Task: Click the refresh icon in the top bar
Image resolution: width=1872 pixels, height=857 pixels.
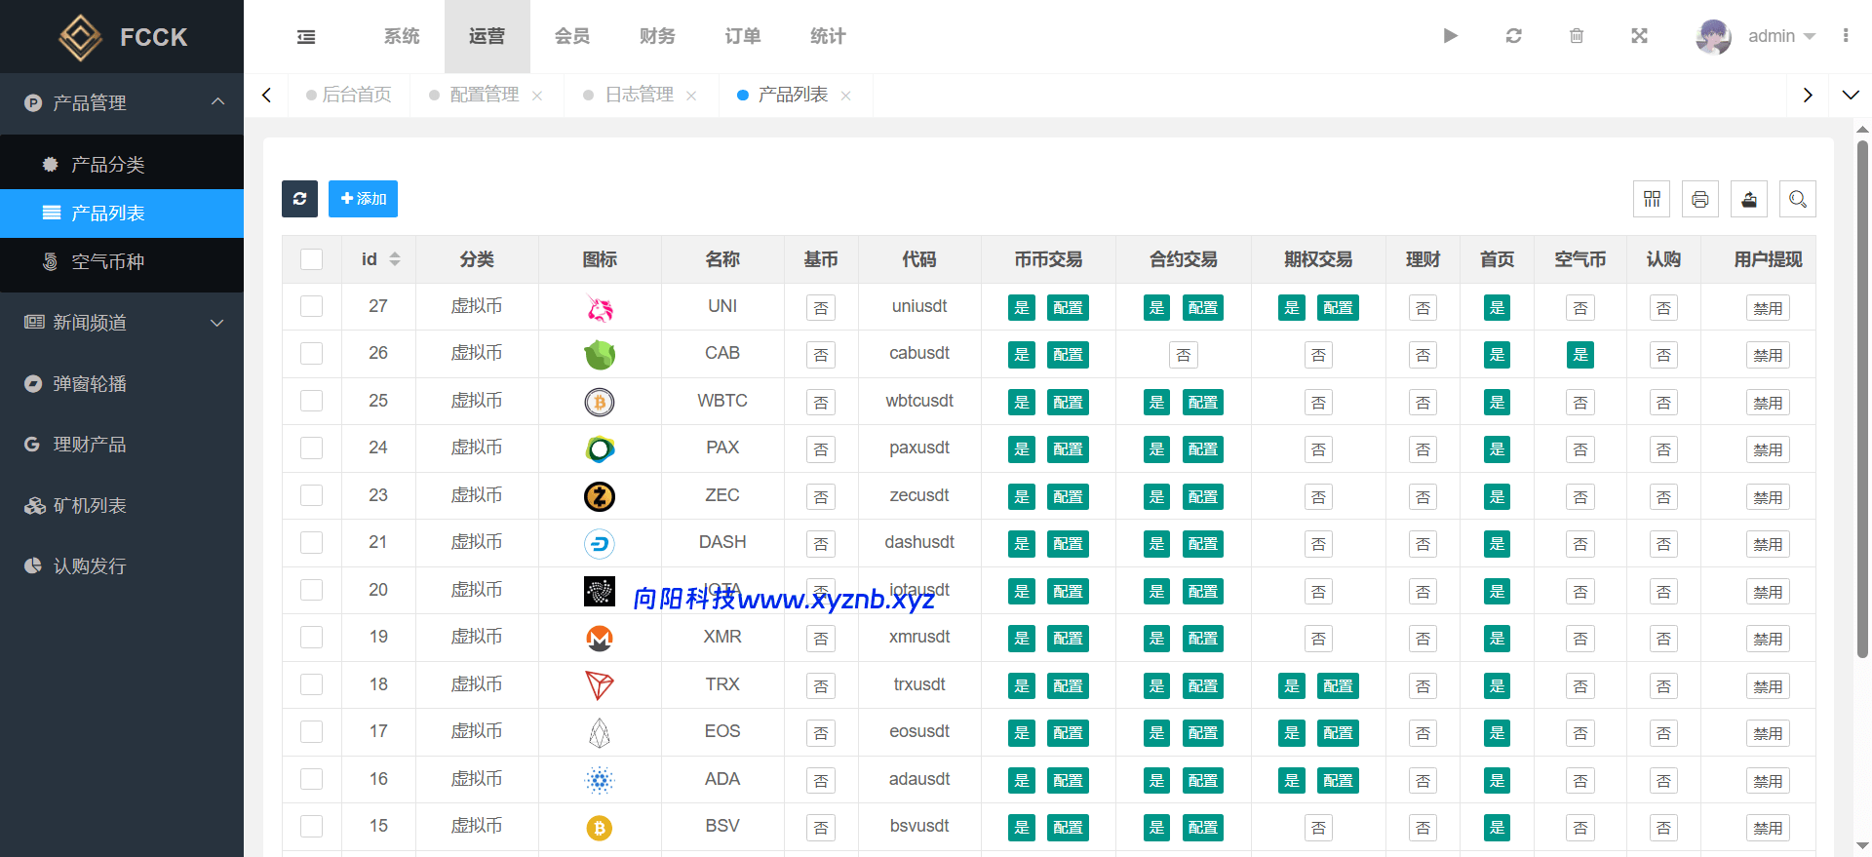Action: click(1513, 36)
